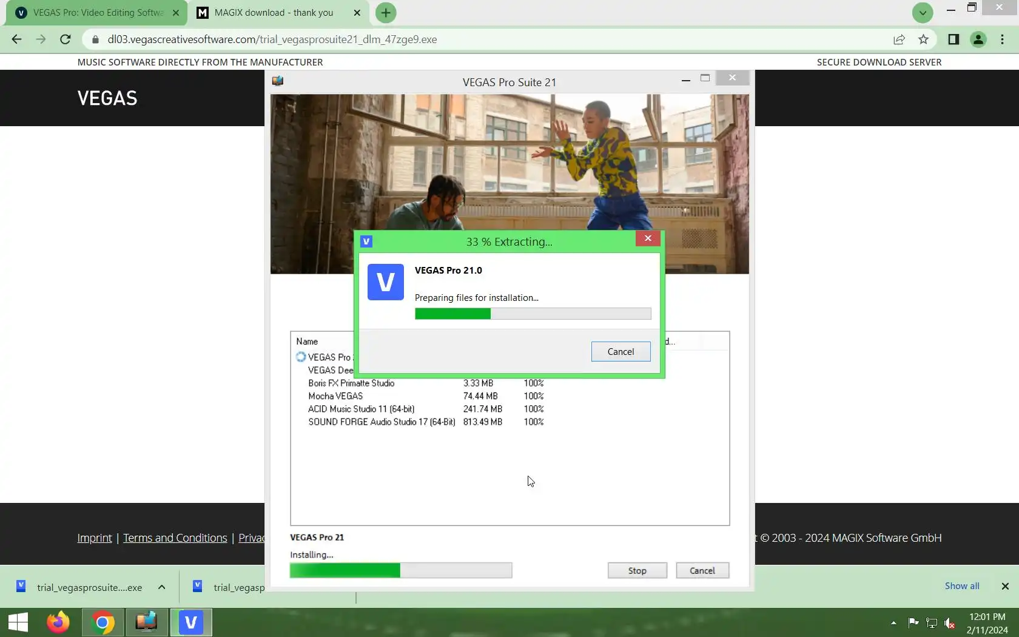This screenshot has width=1019, height=637.
Task: Click the VEGAS Pro Suite 21 window icon
Action: coord(278,81)
